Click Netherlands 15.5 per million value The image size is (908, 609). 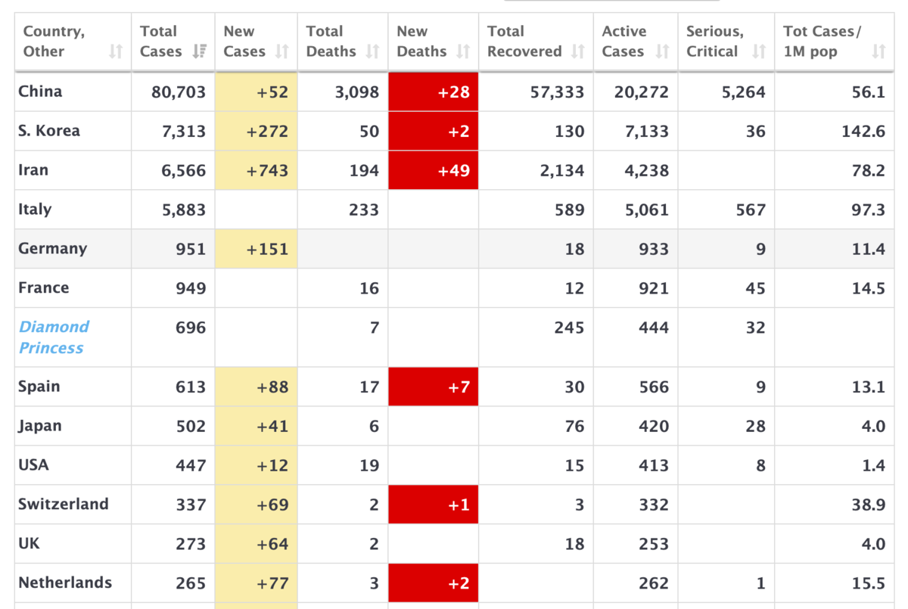pyautogui.click(x=868, y=584)
